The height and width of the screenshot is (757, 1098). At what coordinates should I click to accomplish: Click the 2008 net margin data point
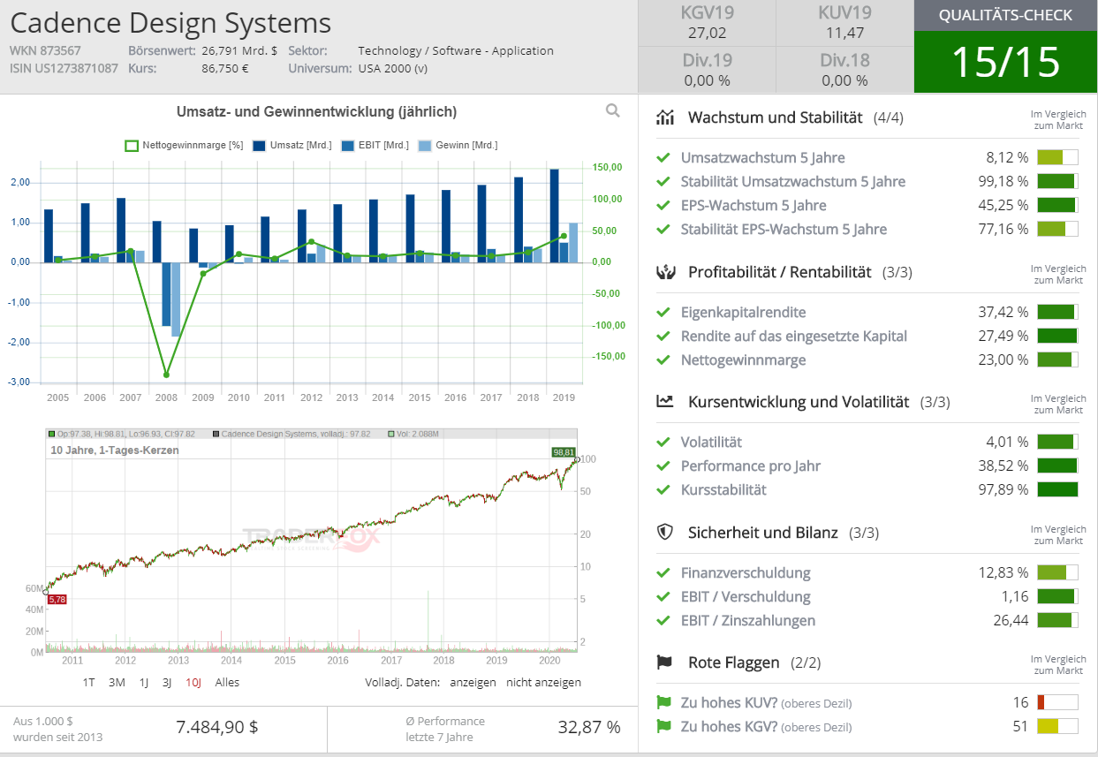[x=166, y=375]
